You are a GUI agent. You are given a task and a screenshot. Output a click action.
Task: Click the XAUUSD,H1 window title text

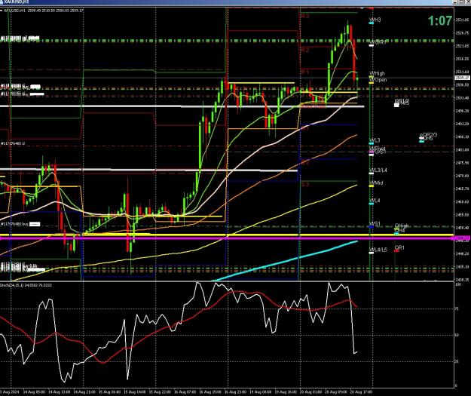pyautogui.click(x=17, y=2)
